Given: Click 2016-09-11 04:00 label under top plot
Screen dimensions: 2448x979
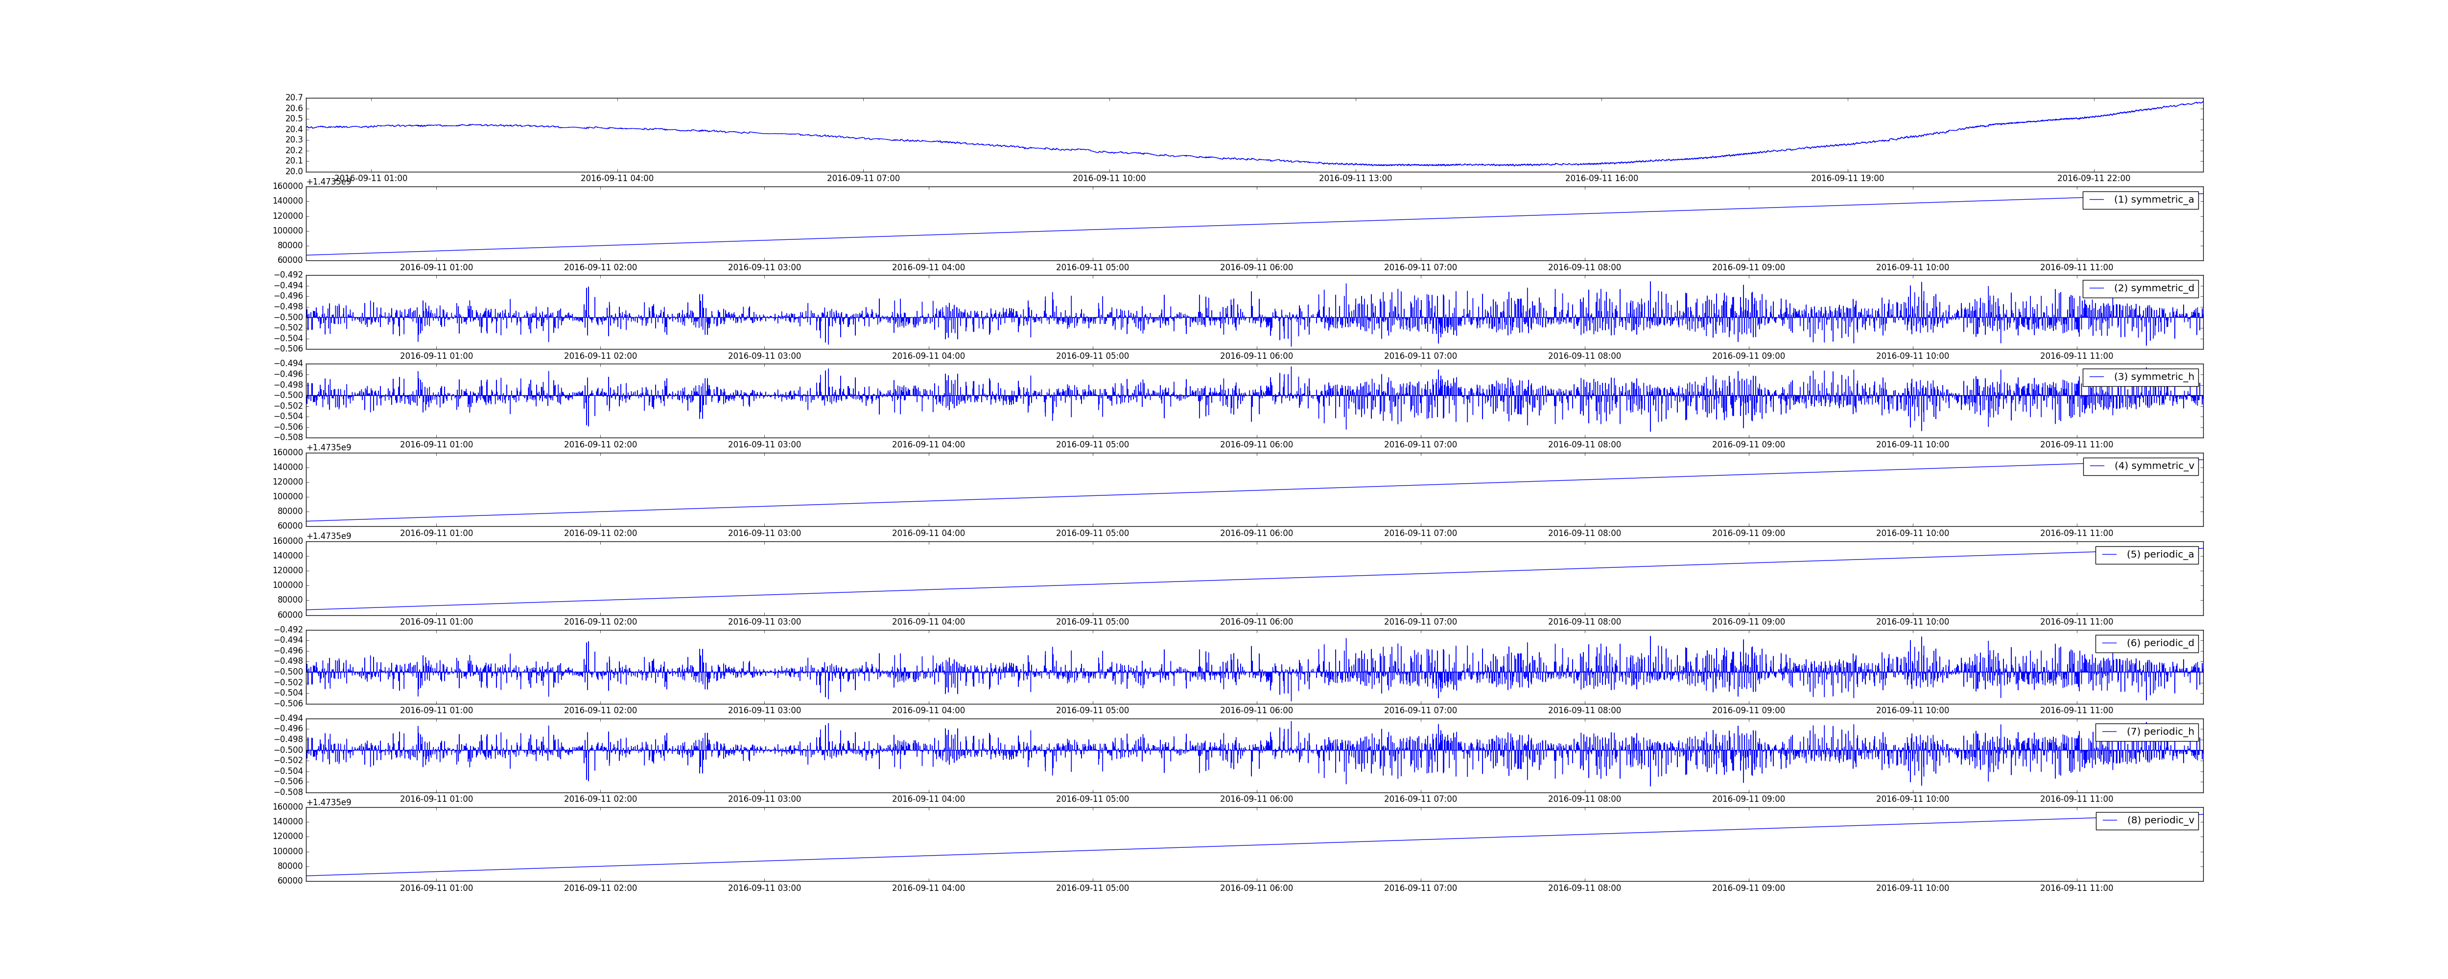Looking at the screenshot, I should click(x=617, y=179).
